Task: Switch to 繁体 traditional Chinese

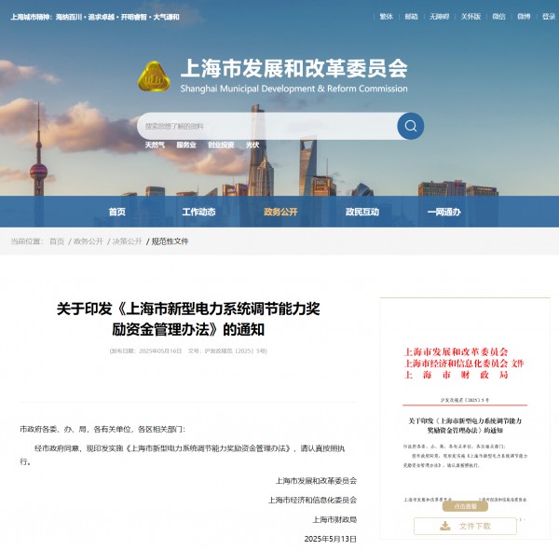Action: click(x=387, y=17)
